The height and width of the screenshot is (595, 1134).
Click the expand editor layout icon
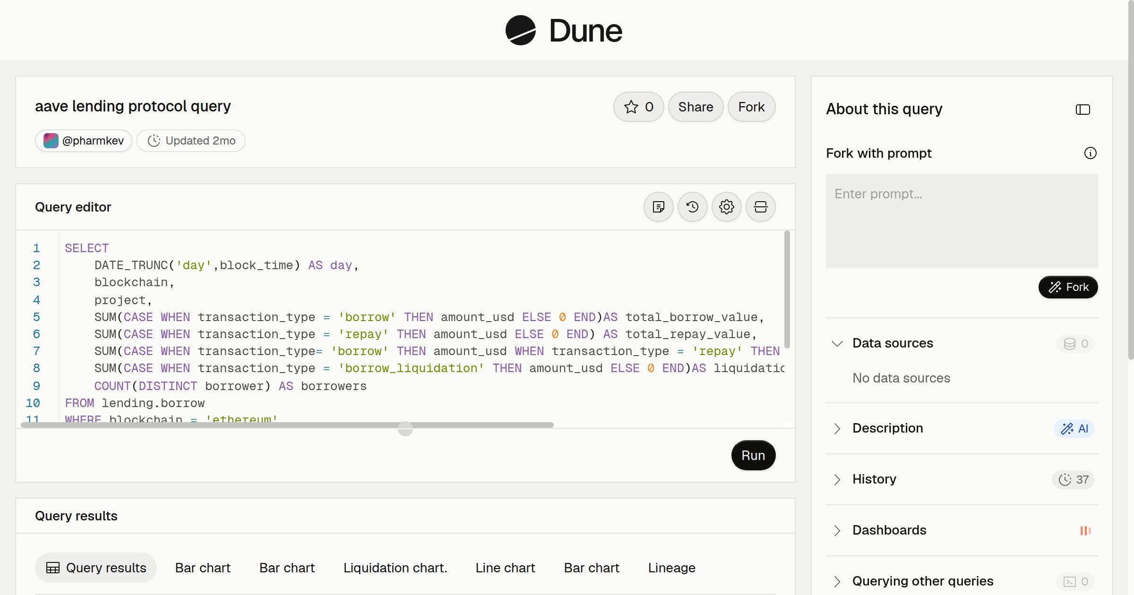[x=760, y=207]
